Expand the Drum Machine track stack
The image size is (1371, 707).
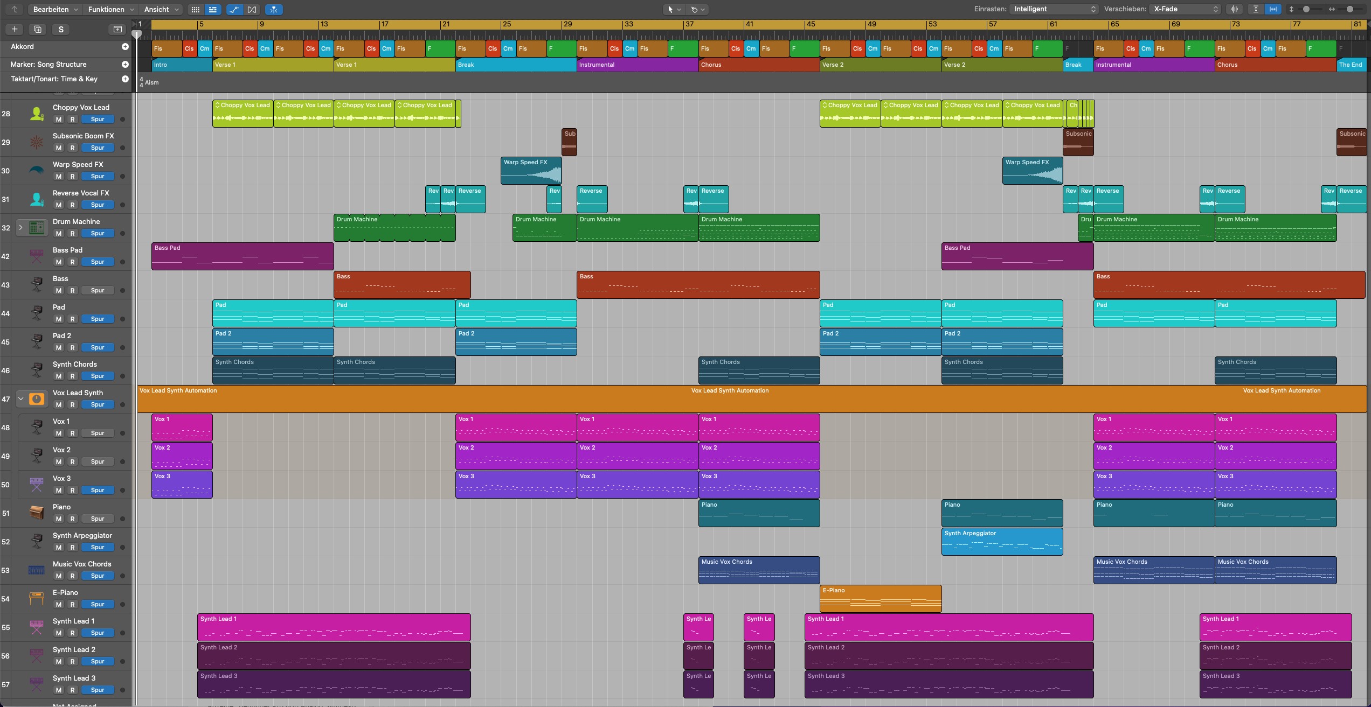(x=20, y=228)
